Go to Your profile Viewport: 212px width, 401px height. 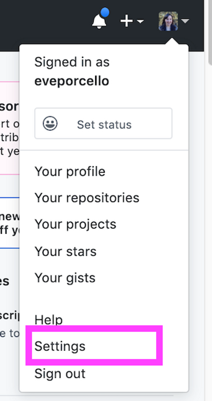70,172
